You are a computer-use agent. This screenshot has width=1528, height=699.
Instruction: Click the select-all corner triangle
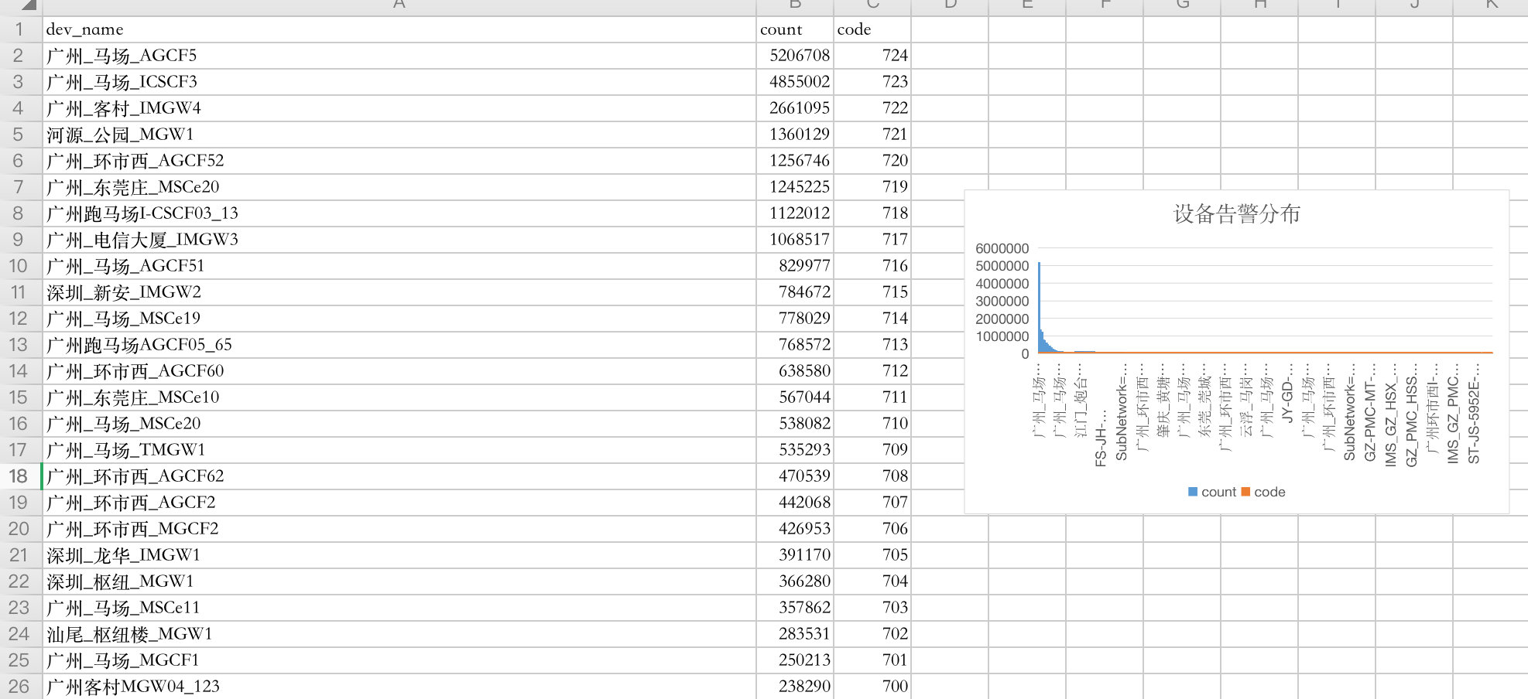pyautogui.click(x=28, y=5)
